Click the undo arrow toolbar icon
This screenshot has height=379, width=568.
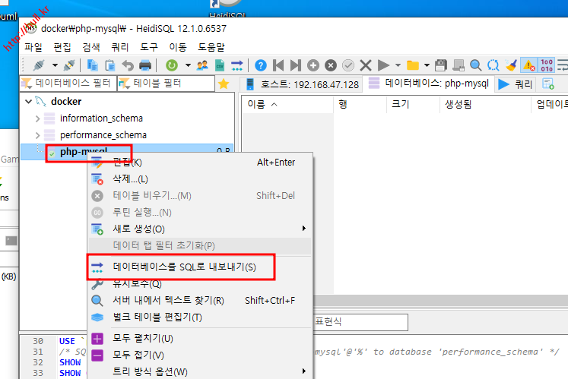tap(128, 65)
